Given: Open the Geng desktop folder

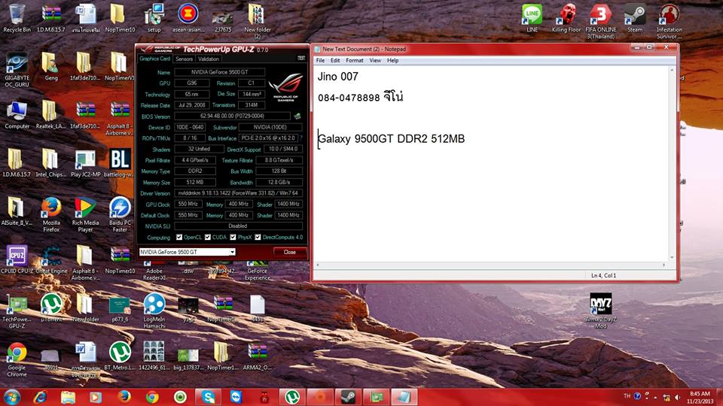Looking at the screenshot, I should pos(51,66).
